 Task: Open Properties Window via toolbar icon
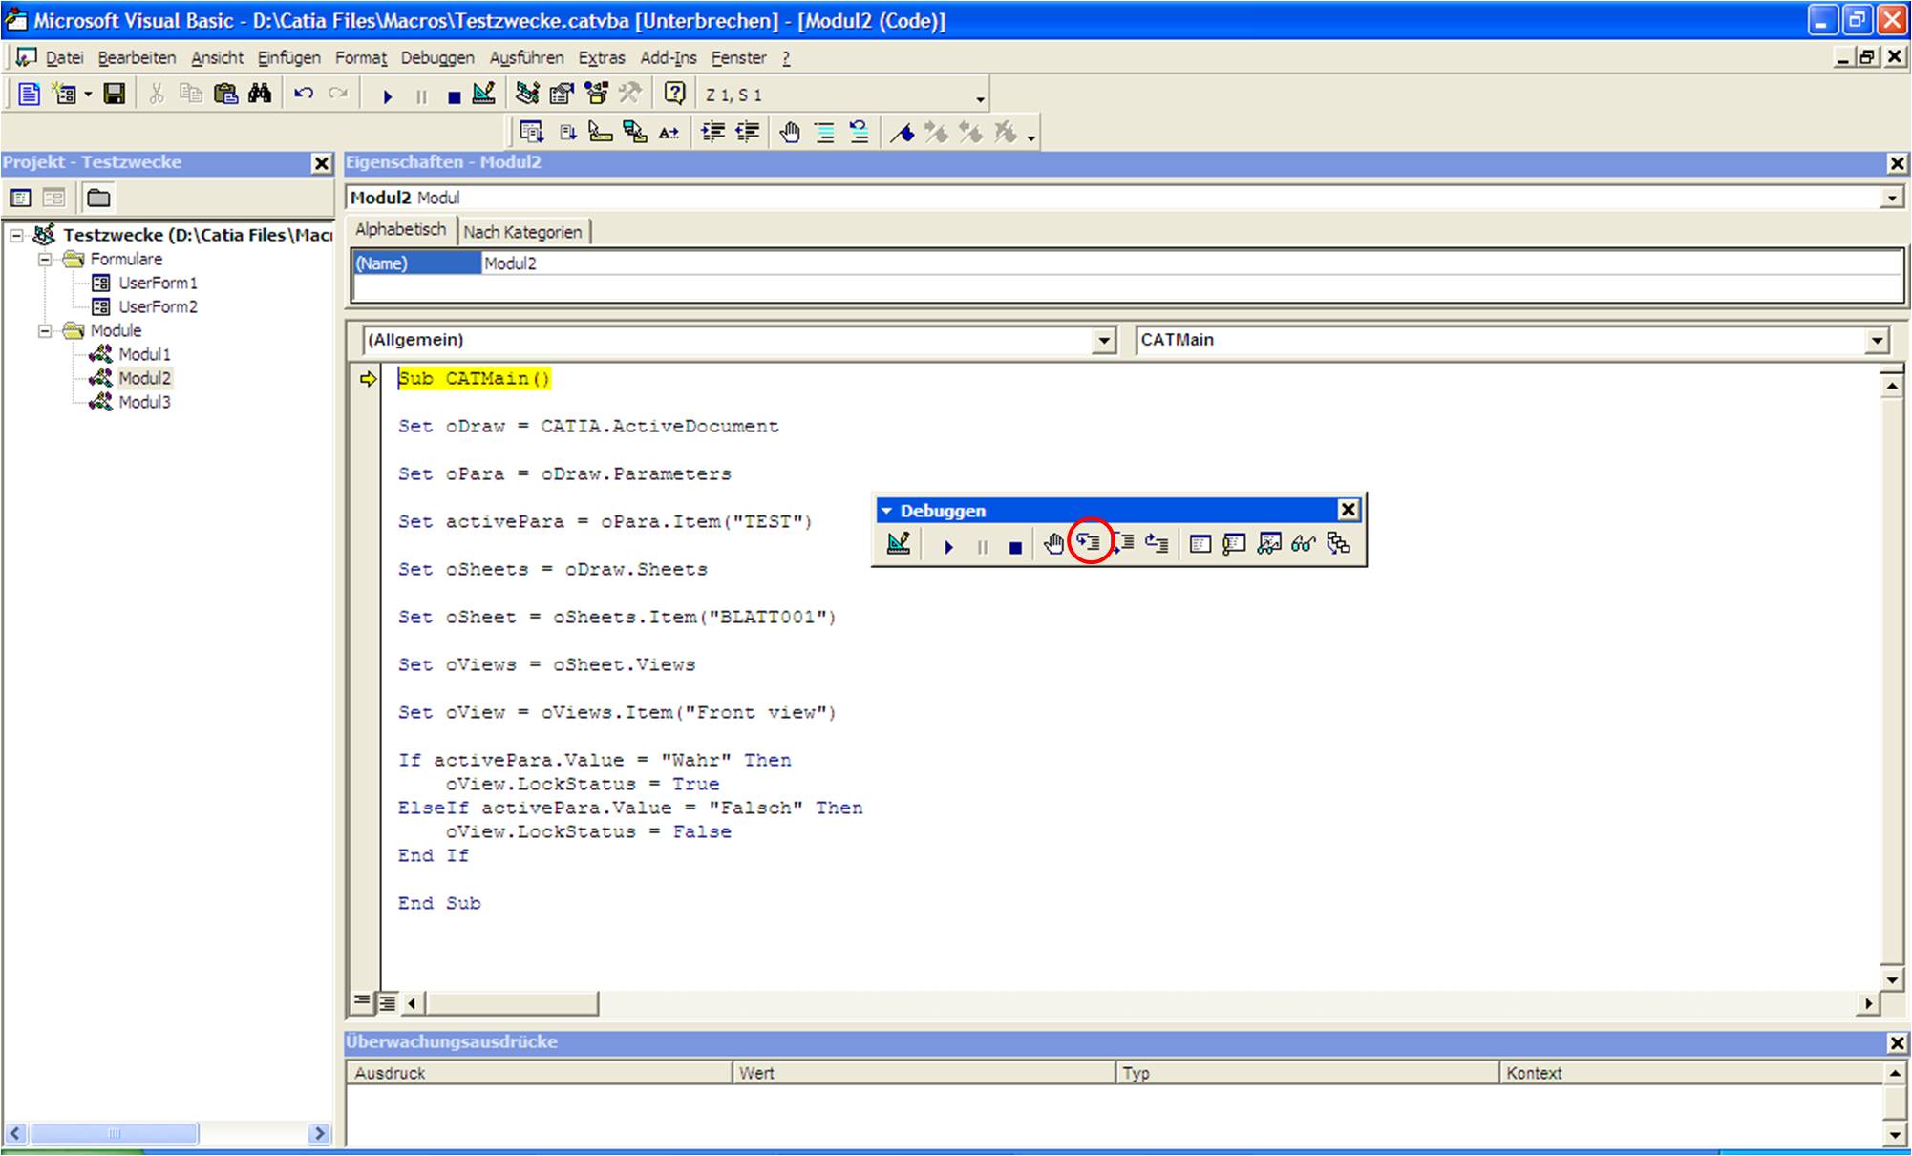(x=562, y=94)
